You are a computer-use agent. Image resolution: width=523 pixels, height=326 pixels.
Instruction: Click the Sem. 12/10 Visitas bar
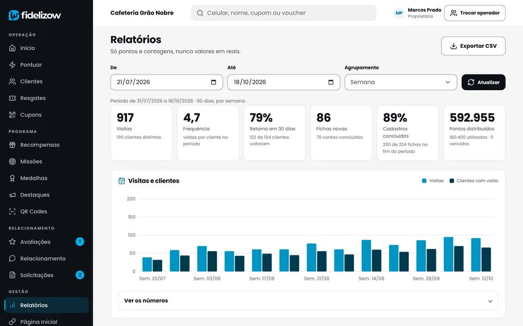coord(476,254)
